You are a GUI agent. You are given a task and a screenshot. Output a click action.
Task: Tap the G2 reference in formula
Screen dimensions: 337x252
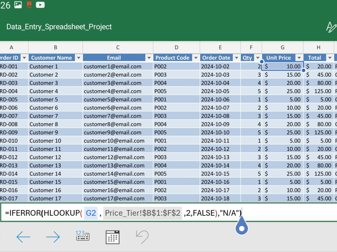click(x=91, y=213)
